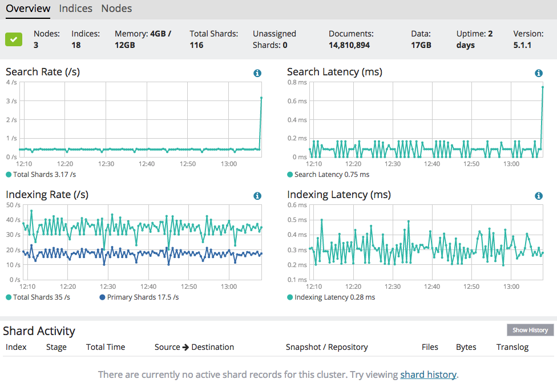Click the Stage column header

(x=56, y=347)
